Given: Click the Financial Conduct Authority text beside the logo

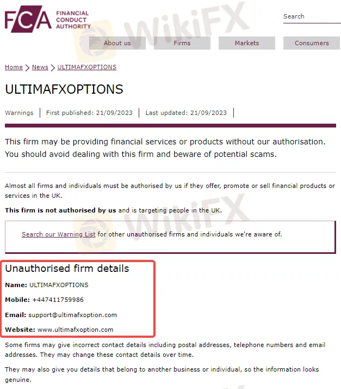Looking at the screenshot, I should tap(74, 20).
